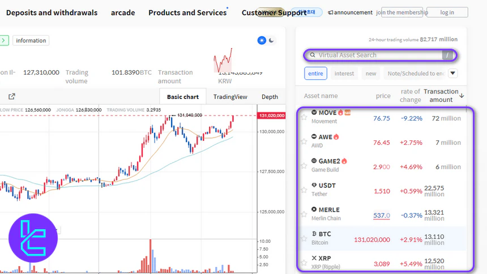Click the information button
This screenshot has height=274, width=487.
[x=31, y=40]
